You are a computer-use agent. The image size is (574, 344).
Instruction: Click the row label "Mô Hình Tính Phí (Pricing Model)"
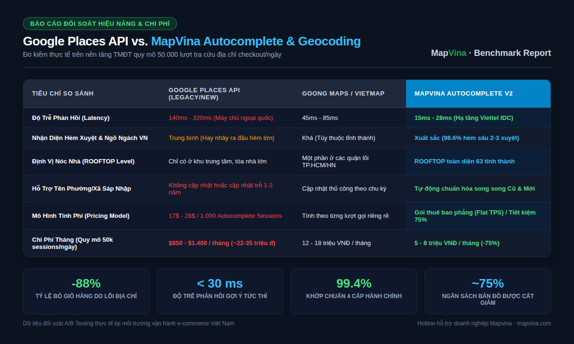coord(81,216)
